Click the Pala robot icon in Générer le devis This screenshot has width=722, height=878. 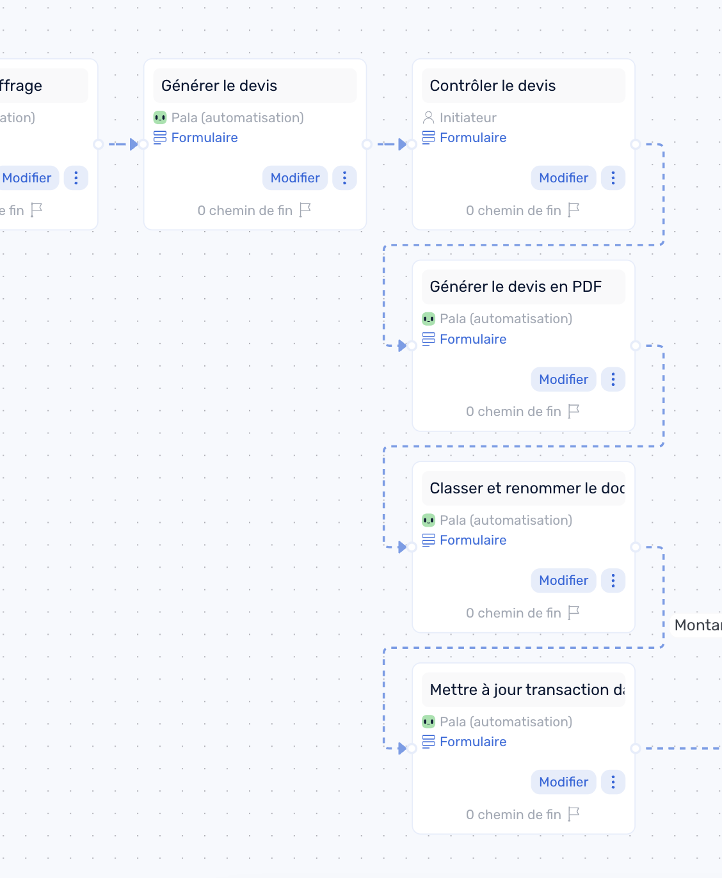click(x=160, y=118)
